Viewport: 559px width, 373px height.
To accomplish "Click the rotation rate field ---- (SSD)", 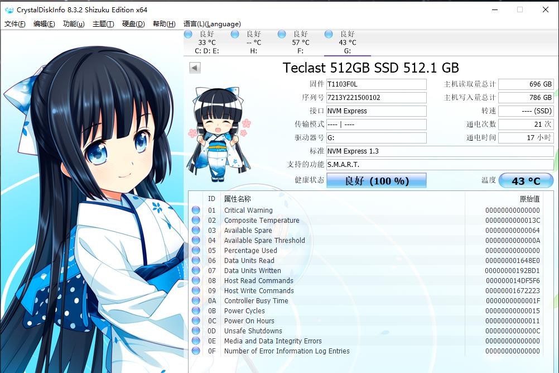I will coord(526,111).
